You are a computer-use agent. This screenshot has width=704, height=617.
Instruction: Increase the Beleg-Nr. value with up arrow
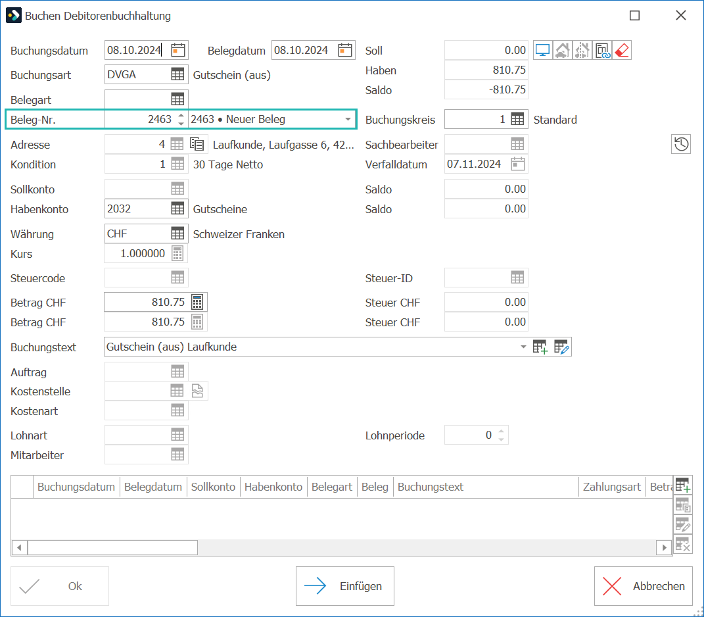[x=181, y=116]
